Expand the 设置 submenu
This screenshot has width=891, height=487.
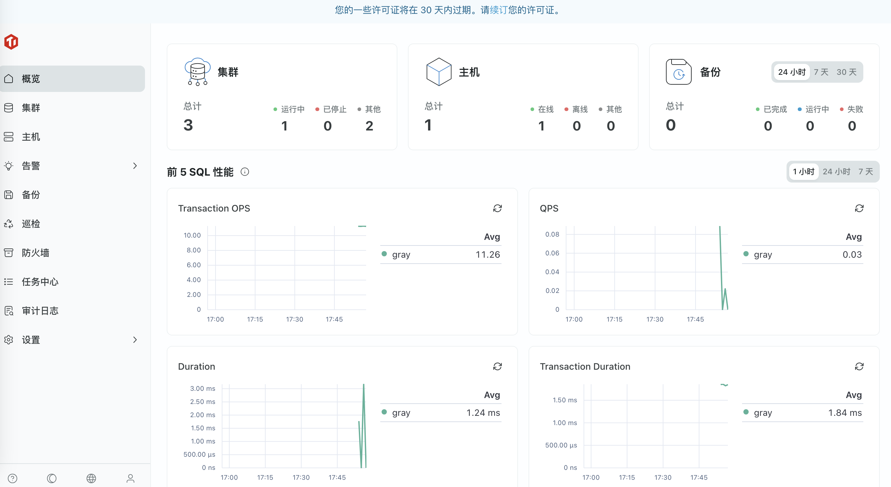(135, 340)
